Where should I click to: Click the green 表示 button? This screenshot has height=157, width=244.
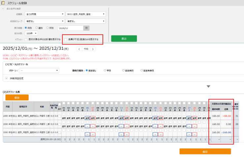click(x=124, y=39)
